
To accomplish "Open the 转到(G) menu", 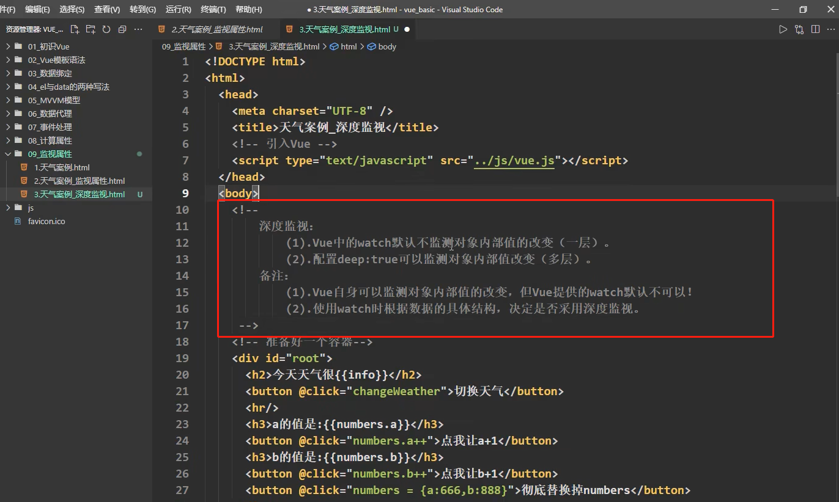I will 142,10.
